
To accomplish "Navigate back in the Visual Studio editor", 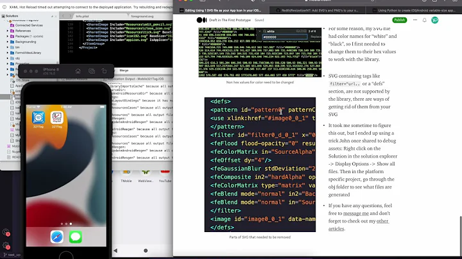I will tap(63, 16).
